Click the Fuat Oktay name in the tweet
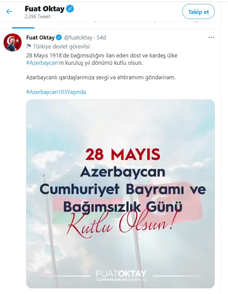Image resolution: width=228 pixels, height=294 pixels. (x=40, y=37)
